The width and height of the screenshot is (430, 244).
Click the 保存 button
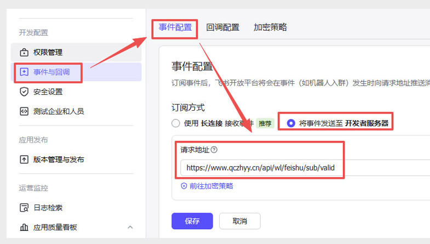(x=192, y=221)
